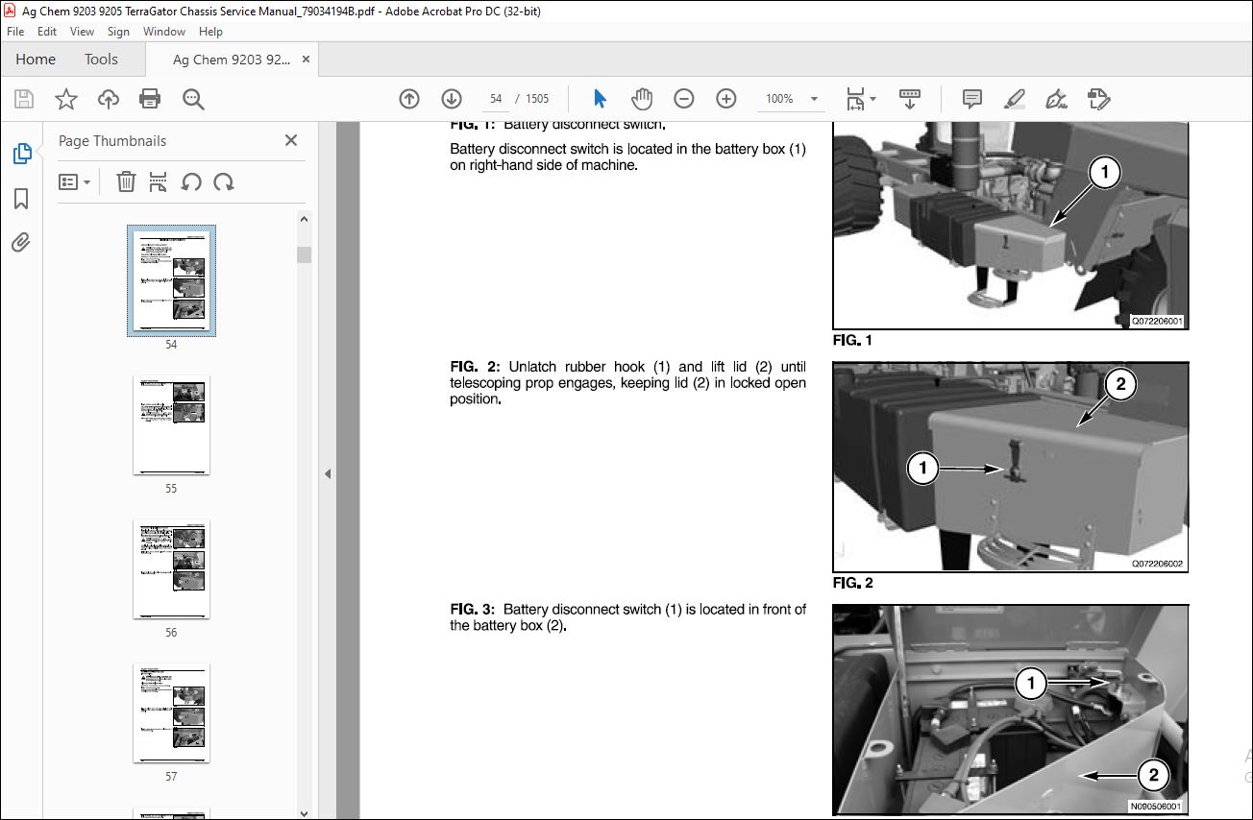The width and height of the screenshot is (1253, 820).
Task: Rotate page counterclockwise
Action: click(x=191, y=181)
